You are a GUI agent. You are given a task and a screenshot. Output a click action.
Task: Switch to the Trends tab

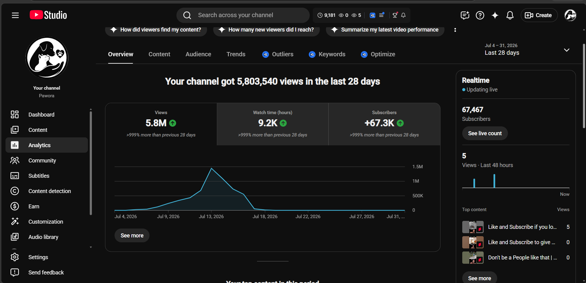click(x=236, y=54)
